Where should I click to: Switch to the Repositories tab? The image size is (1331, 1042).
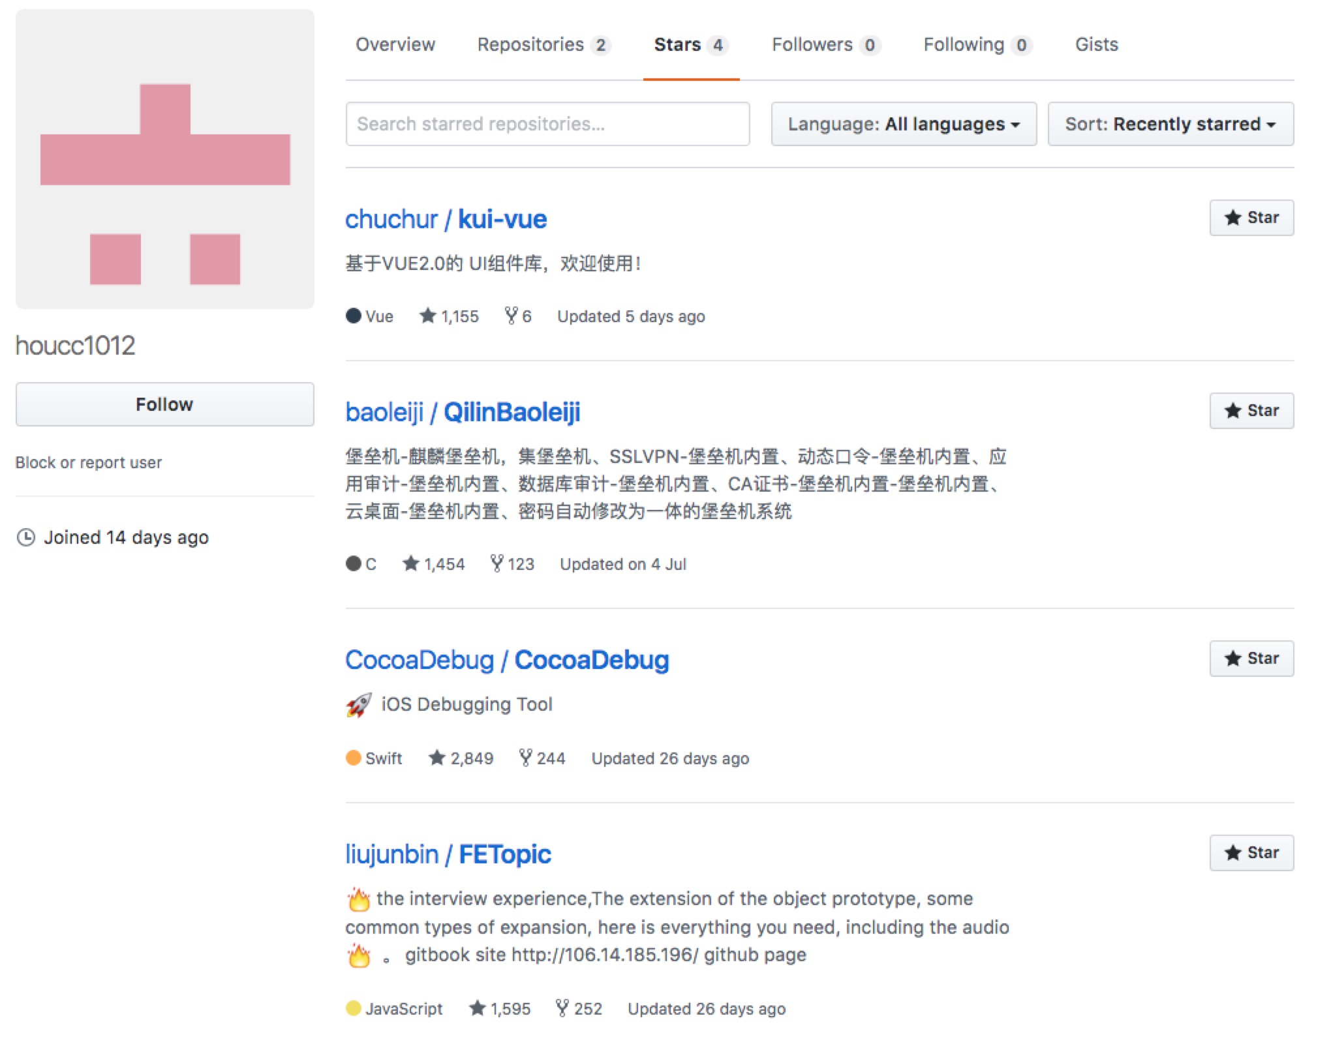[543, 44]
